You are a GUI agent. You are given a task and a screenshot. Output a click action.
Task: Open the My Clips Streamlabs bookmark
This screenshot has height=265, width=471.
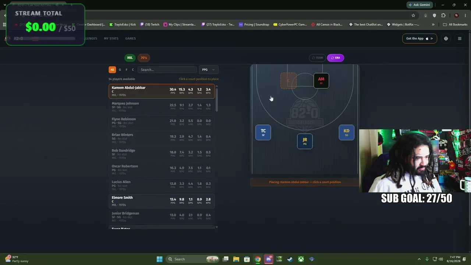(x=180, y=25)
